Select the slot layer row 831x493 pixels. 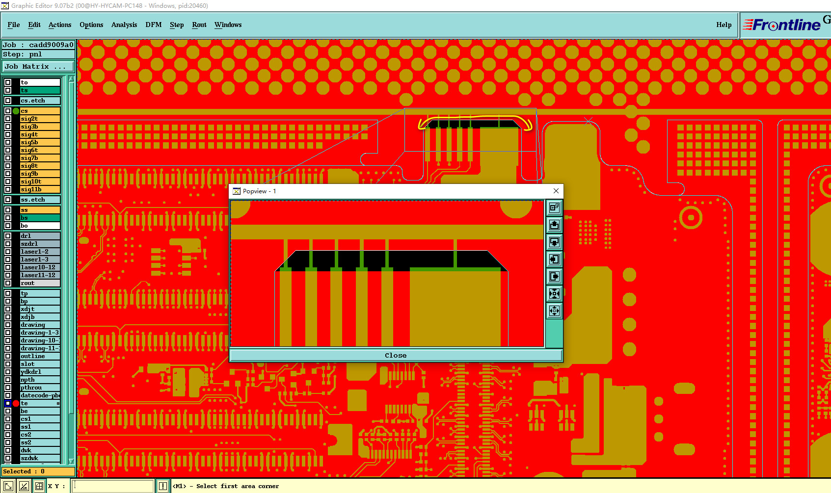click(x=40, y=364)
